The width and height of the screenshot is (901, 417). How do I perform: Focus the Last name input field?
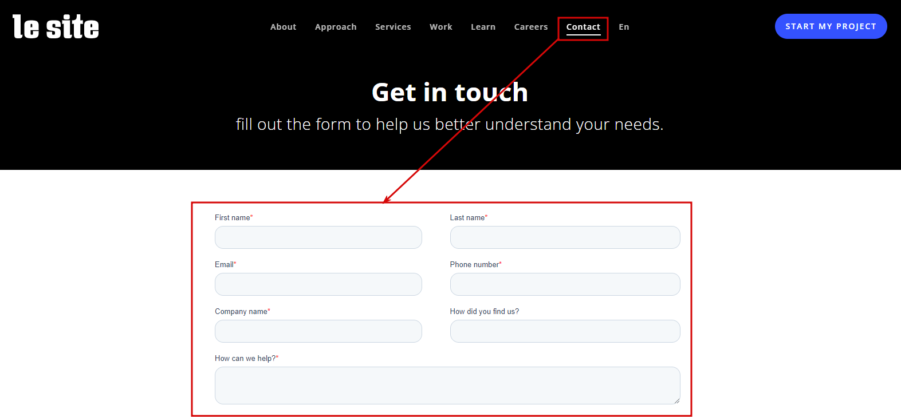coord(565,237)
